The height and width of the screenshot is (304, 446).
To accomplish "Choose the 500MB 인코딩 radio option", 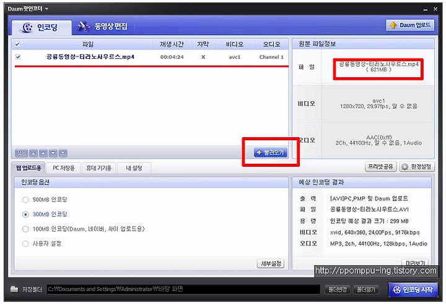I will point(25,200).
